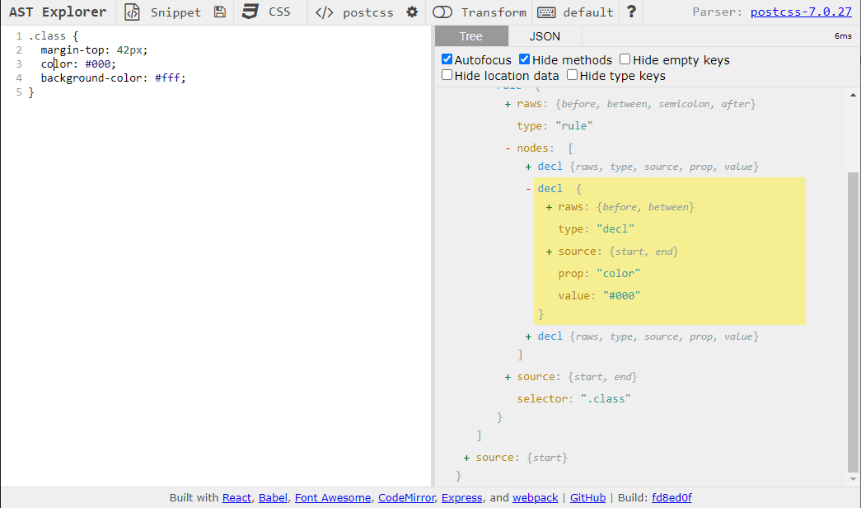
Task: Click the keyboard icon for keymap
Action: (x=546, y=12)
